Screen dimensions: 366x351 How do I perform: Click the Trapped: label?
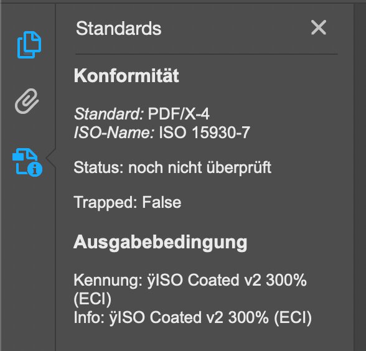(x=105, y=202)
